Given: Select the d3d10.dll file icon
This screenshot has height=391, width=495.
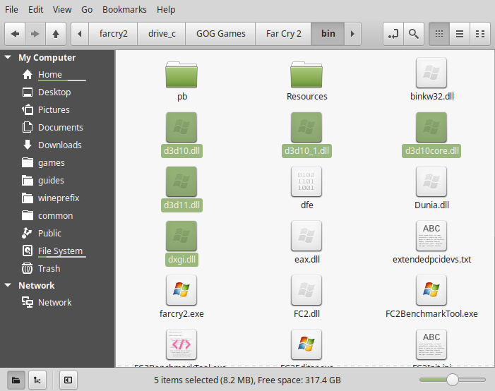Looking at the screenshot, I should point(181,128).
